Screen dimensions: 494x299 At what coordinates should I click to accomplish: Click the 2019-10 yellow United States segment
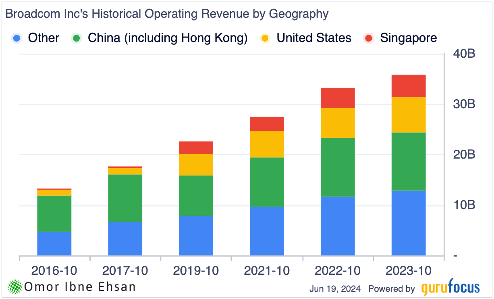[x=196, y=165]
